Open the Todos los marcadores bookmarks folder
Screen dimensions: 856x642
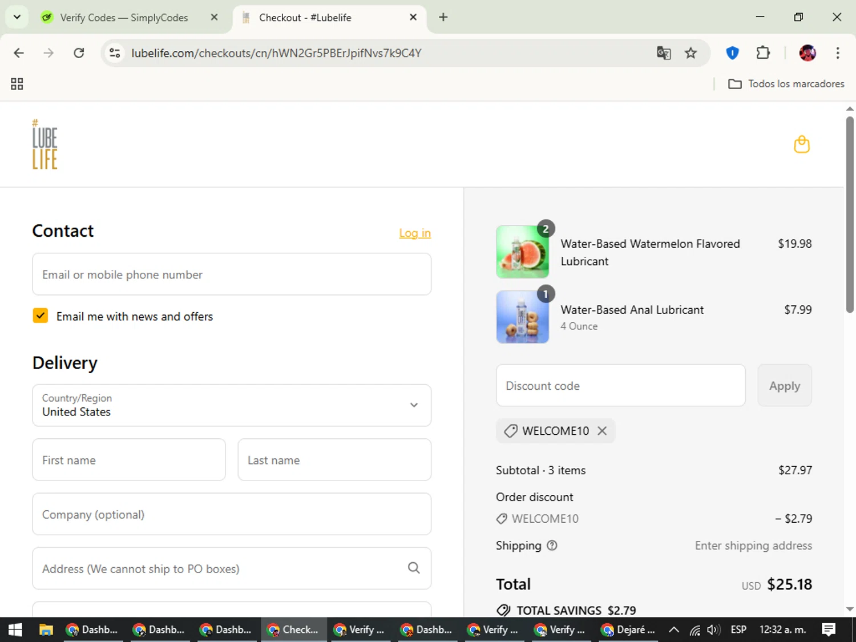click(x=786, y=84)
